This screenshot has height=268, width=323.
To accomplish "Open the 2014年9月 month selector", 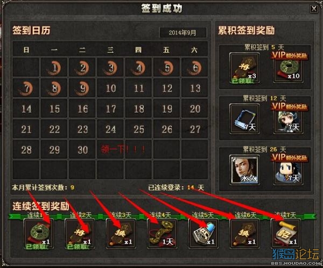I will 183,32.
